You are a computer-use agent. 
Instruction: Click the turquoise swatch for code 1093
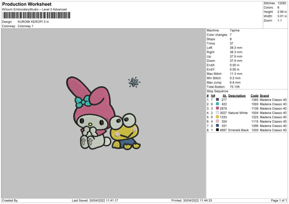click(x=217, y=104)
